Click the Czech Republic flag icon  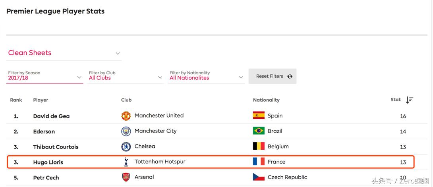tap(259, 177)
